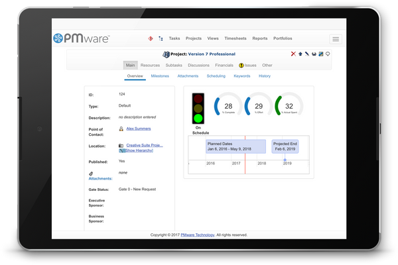Switch to the Discussions tab
The height and width of the screenshot is (265, 398).
(x=198, y=65)
